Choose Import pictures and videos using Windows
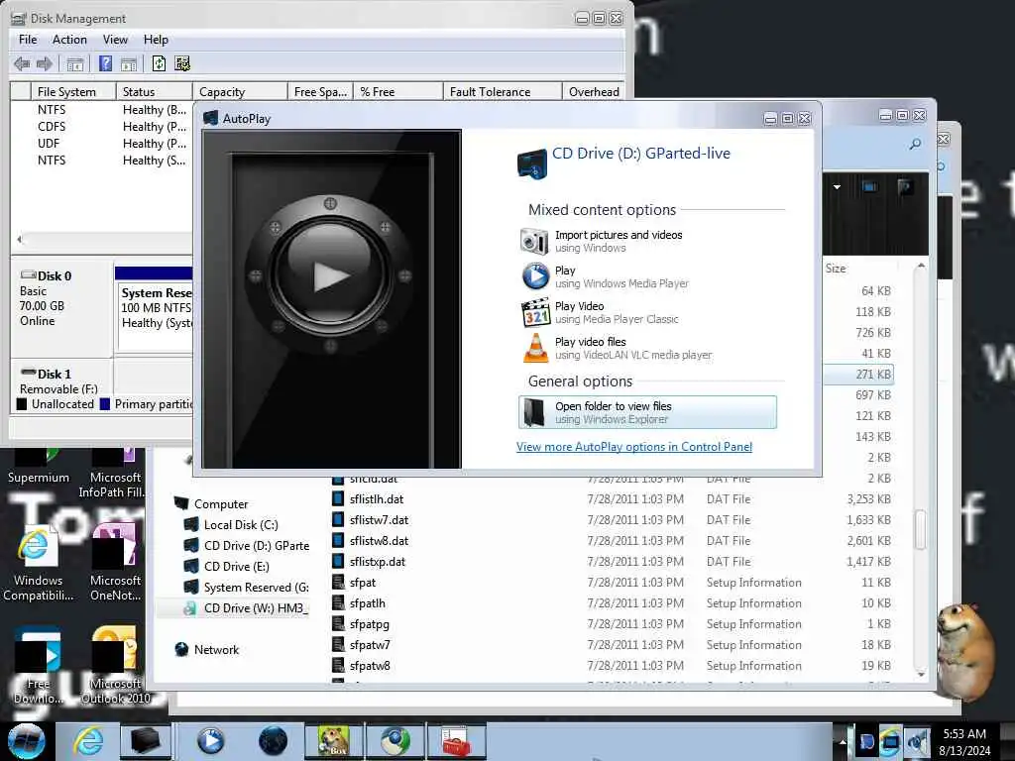Viewport: 1015px width, 761px height. [647, 241]
